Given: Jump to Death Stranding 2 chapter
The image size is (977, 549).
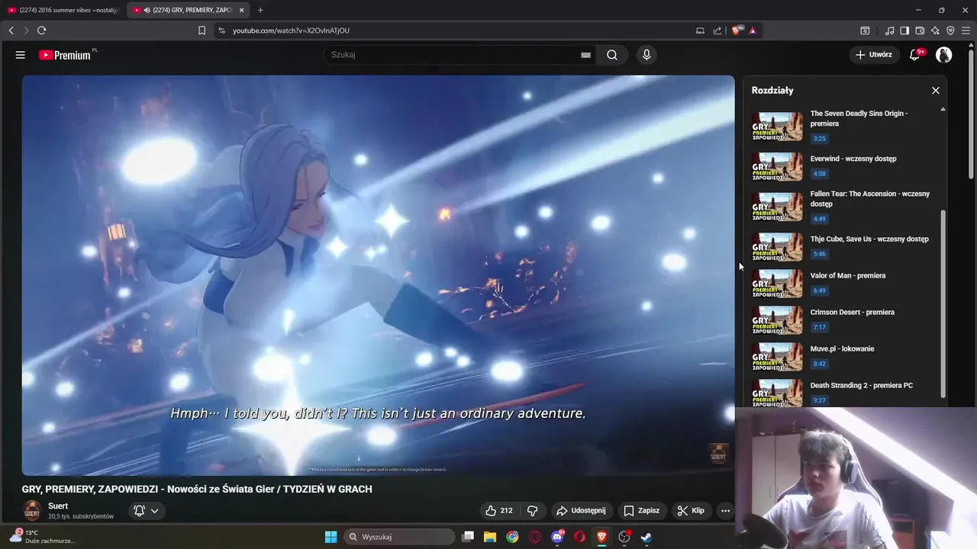Looking at the screenshot, I should [x=844, y=391].
